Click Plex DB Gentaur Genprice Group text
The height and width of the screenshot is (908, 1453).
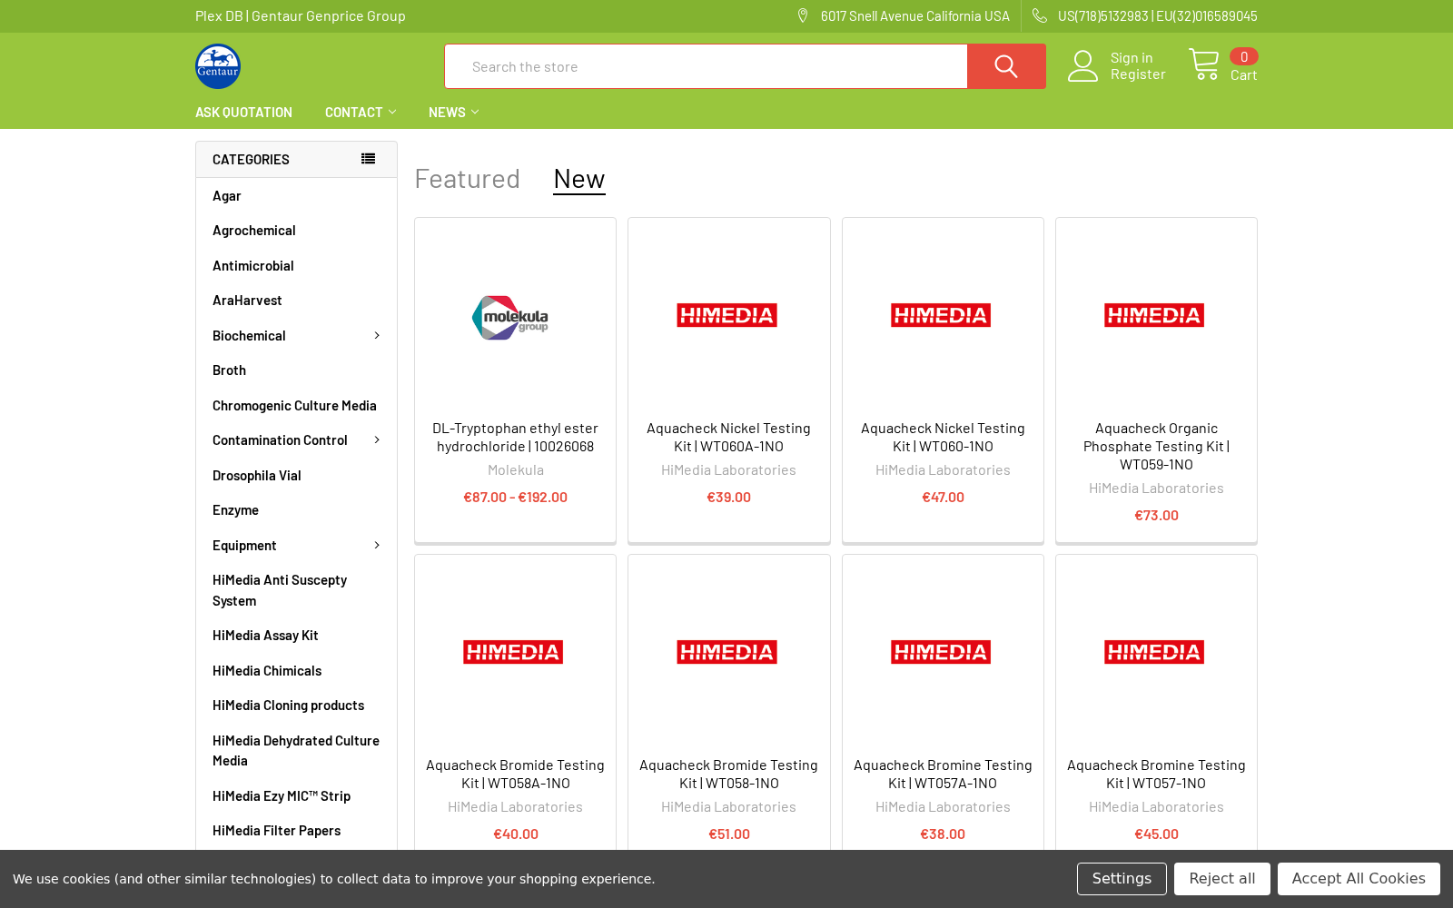point(301,16)
